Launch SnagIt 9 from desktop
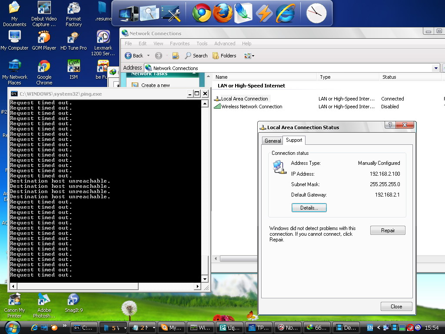 point(73,302)
